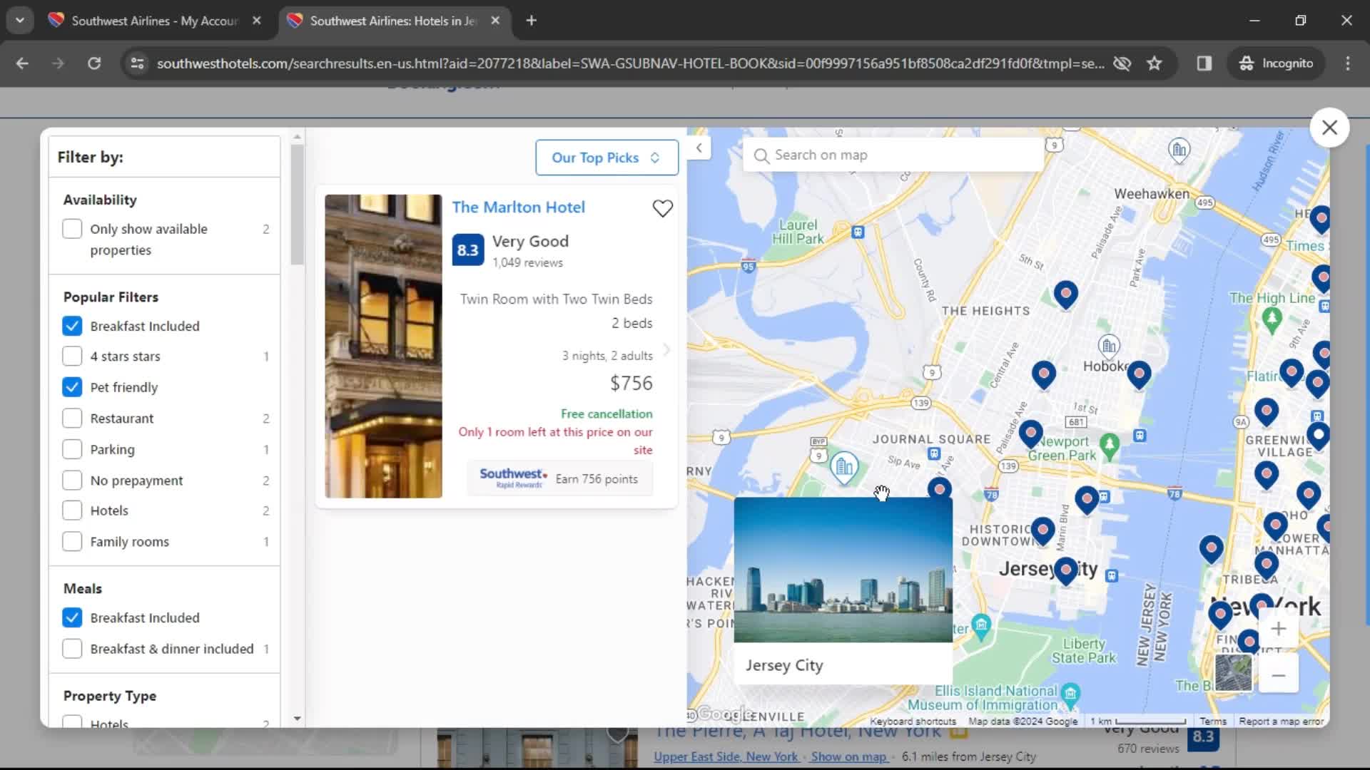The width and height of the screenshot is (1370, 770).
Task: Open the browser side panel
Action: click(1204, 63)
